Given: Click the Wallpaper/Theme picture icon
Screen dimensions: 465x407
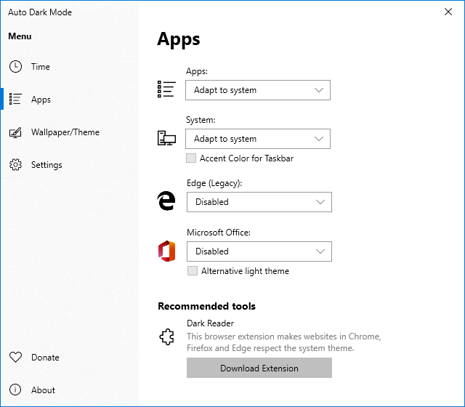Looking at the screenshot, I should pyautogui.click(x=15, y=132).
